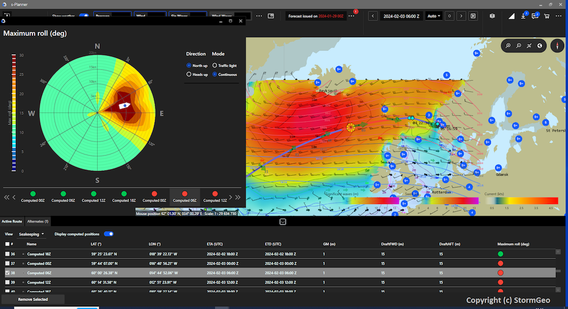Play the forecast time animation
568x309 pixels.
[473, 16]
